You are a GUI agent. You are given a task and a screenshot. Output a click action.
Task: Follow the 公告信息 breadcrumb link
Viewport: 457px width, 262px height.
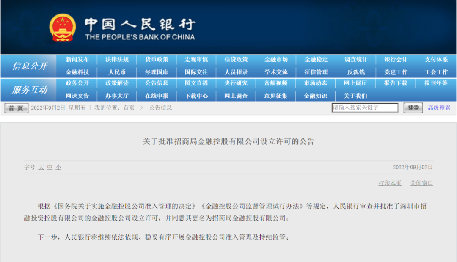point(161,108)
